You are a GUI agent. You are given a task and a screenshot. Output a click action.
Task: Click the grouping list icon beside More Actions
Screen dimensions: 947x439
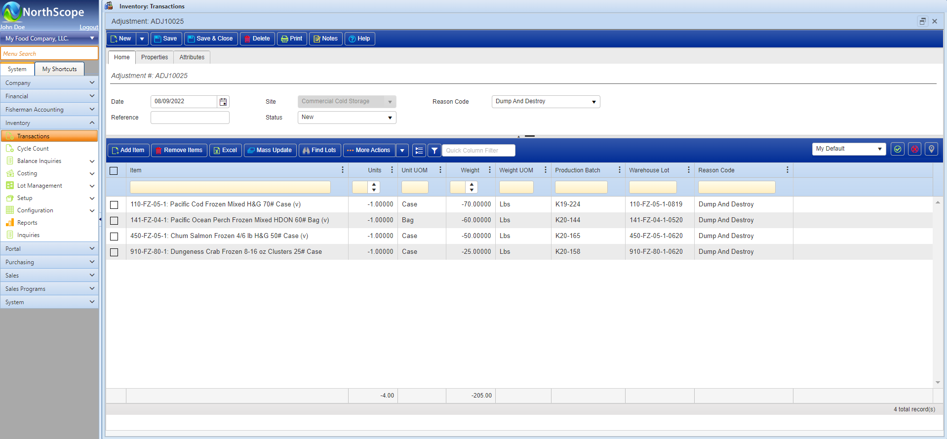[x=419, y=151]
